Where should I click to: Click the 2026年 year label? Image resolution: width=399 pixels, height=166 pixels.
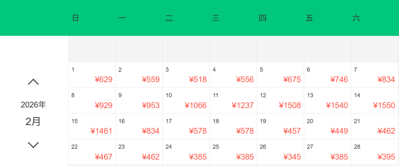tap(33, 105)
